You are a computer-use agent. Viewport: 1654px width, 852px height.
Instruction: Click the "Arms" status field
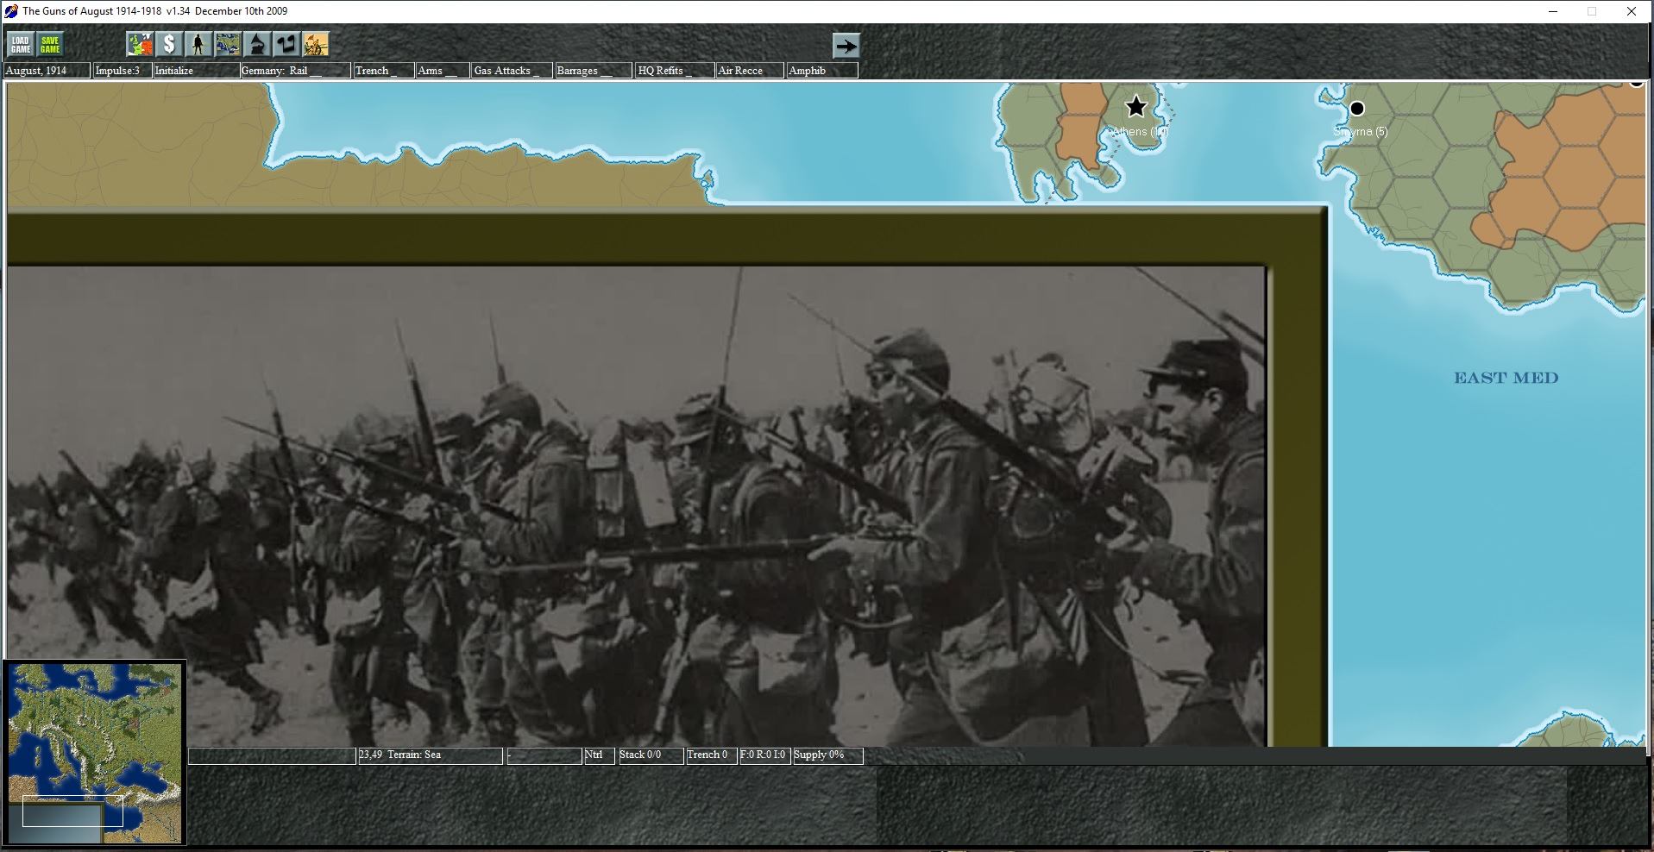[x=443, y=71]
